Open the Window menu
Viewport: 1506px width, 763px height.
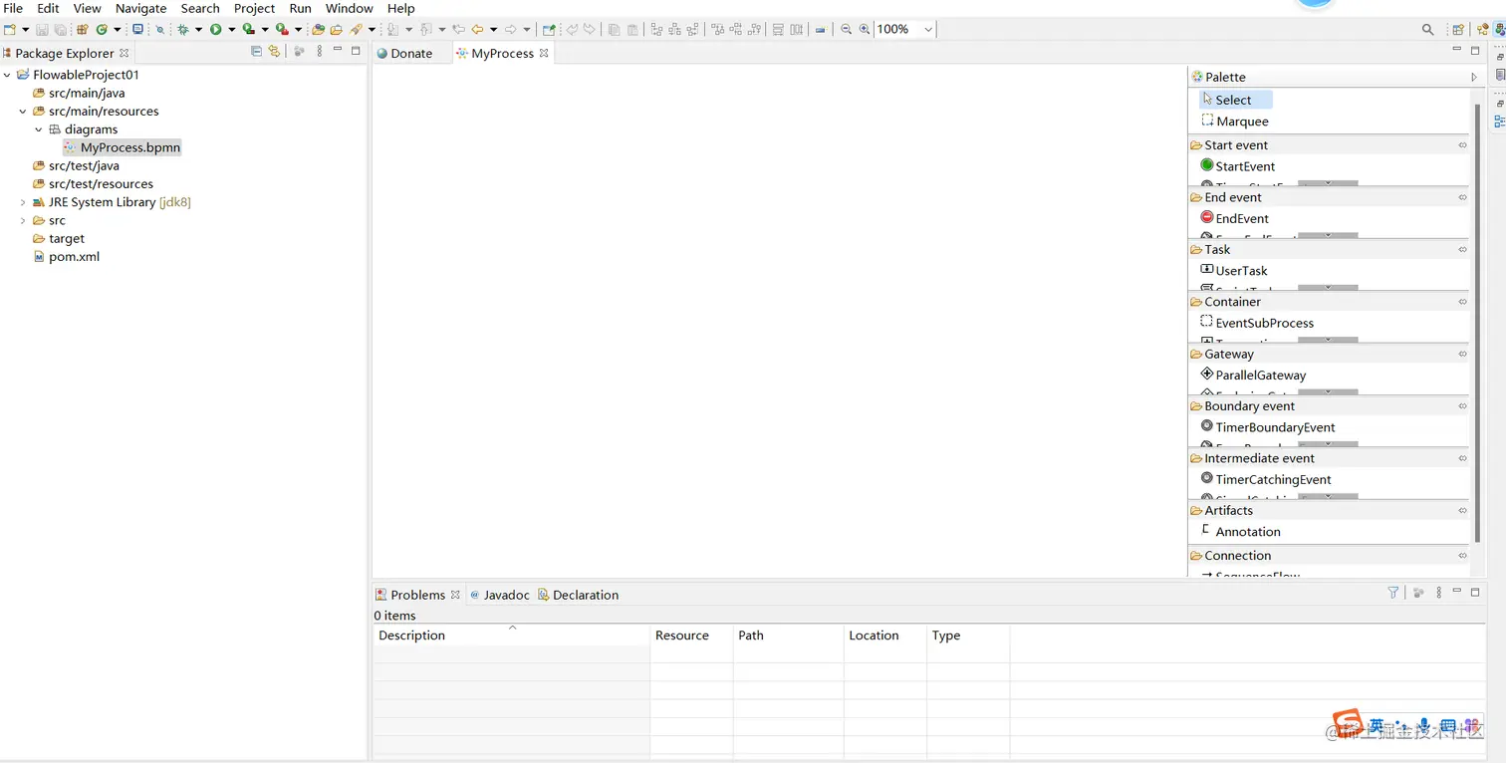349,8
